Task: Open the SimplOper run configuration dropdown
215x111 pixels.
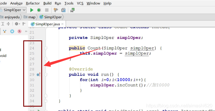Action: (13, 10)
